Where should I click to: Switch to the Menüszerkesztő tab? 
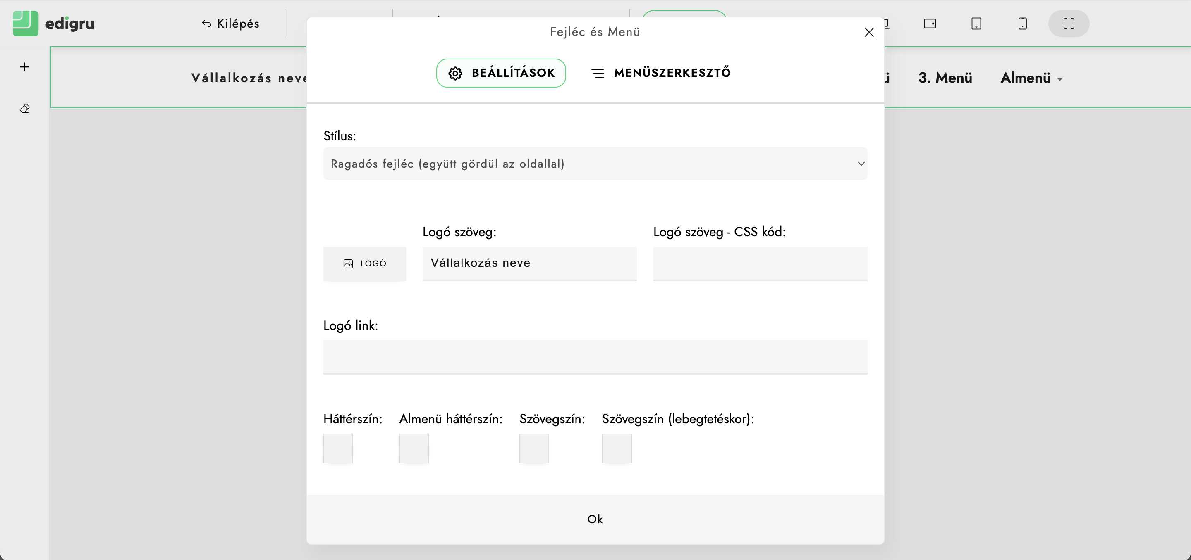click(x=661, y=73)
